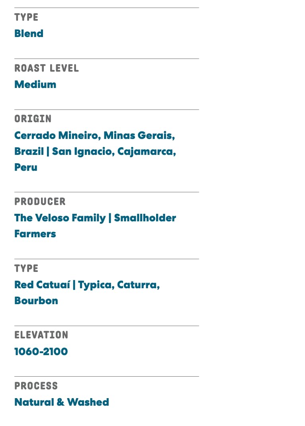Click the TYPE heading above Red Catuaí
Image resolution: width=305 pixels, height=426 pixels.
[x=26, y=269]
